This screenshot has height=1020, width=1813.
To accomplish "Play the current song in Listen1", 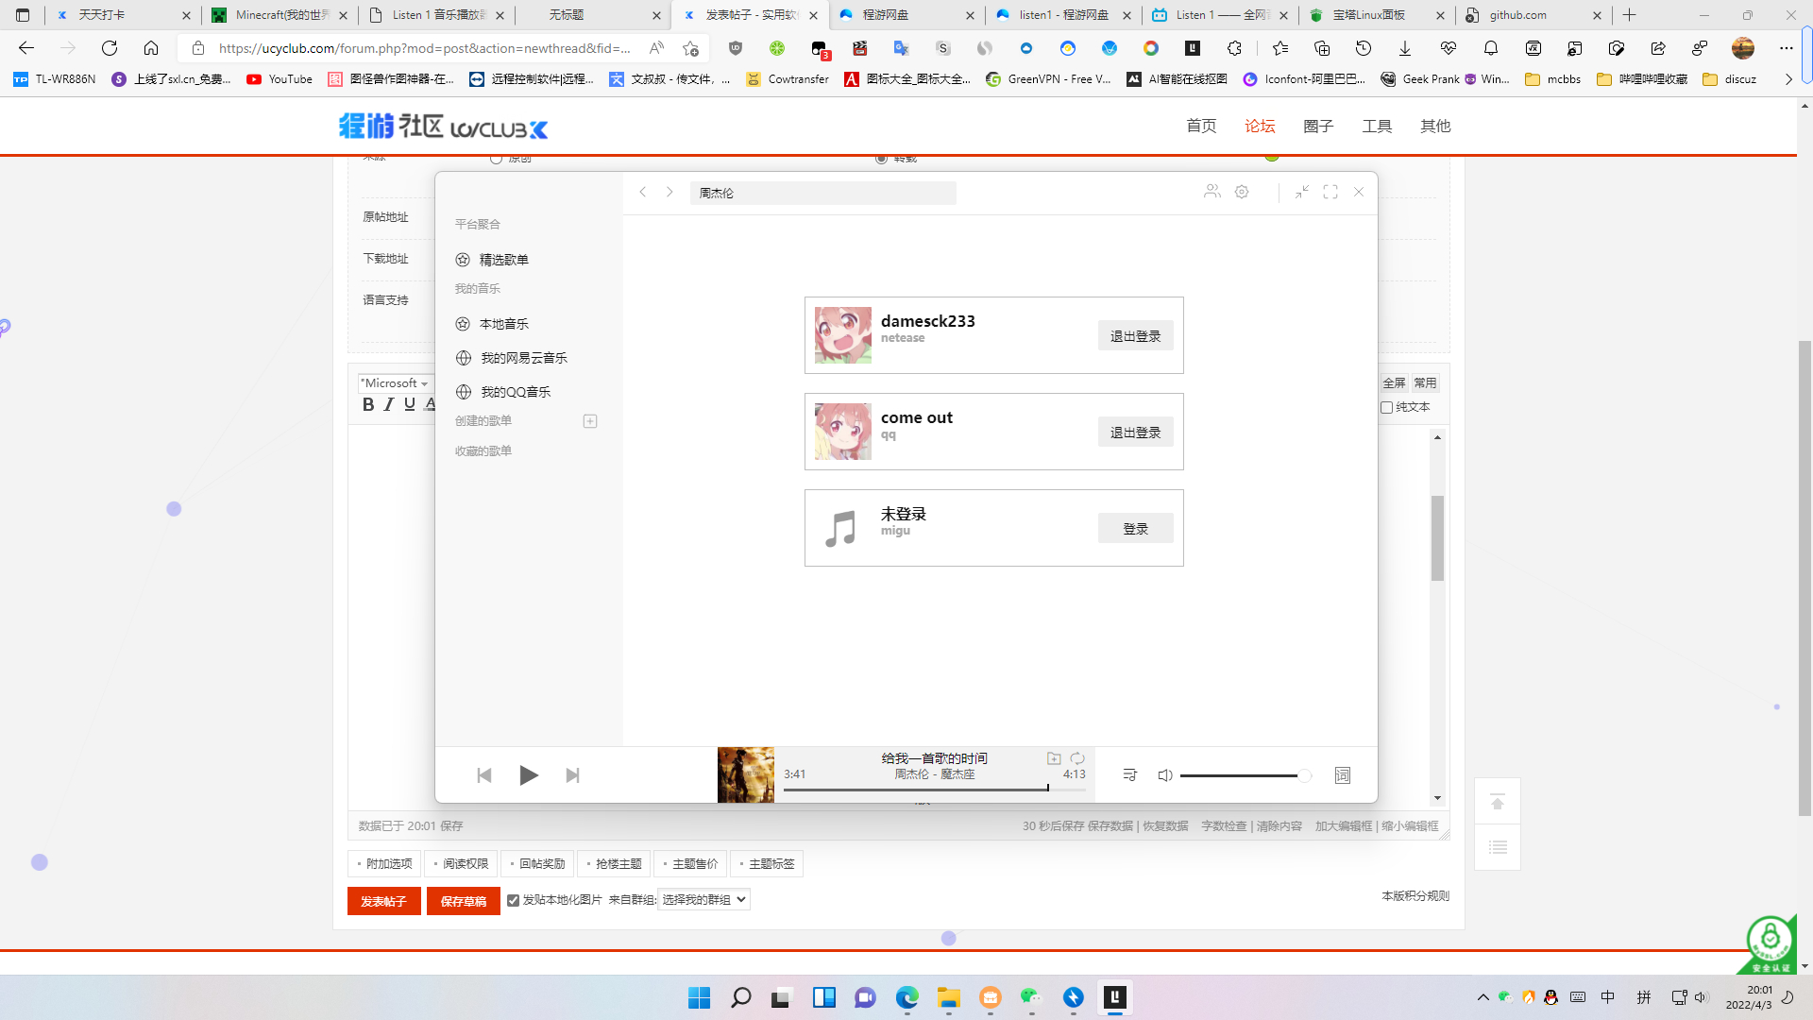I will coord(528,775).
